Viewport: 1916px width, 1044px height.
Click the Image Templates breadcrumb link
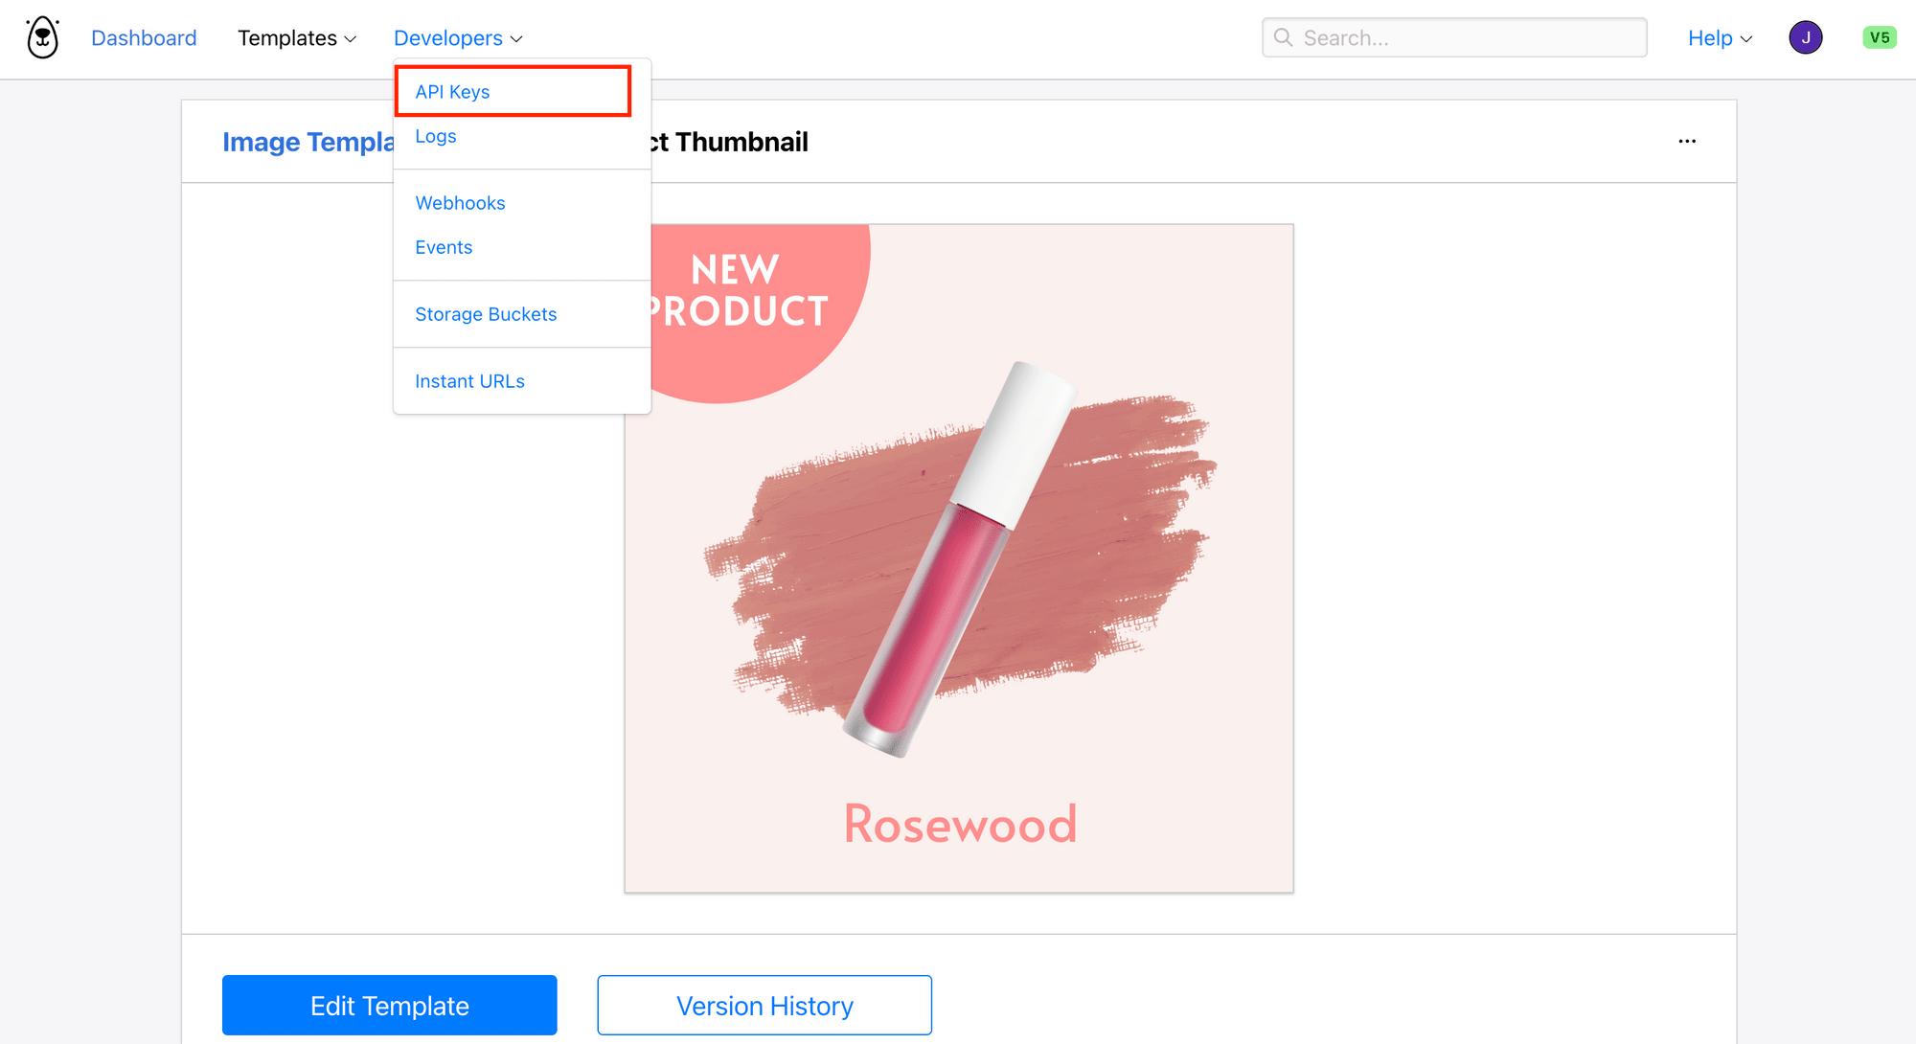(x=308, y=142)
